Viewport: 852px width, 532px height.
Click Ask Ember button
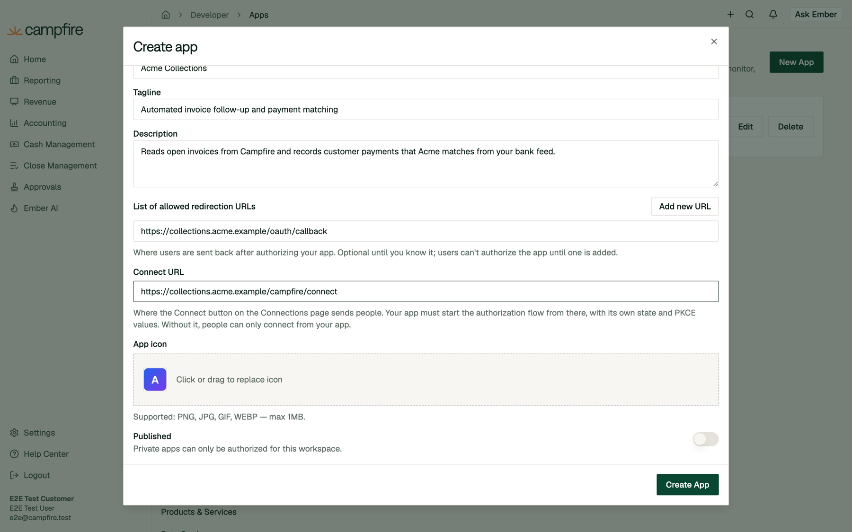pos(816,14)
